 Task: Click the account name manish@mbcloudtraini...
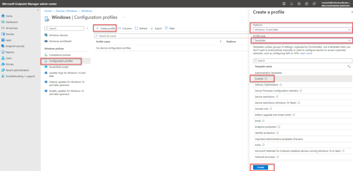tap(336, 3)
